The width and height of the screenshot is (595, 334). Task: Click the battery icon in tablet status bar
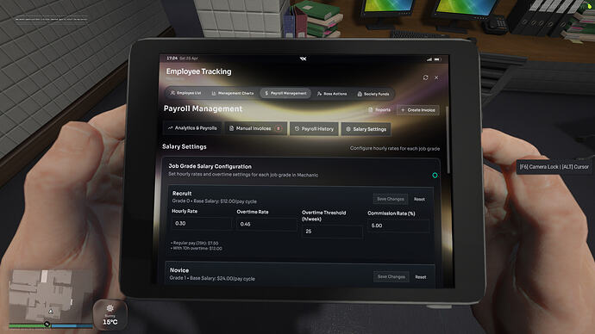(437, 59)
